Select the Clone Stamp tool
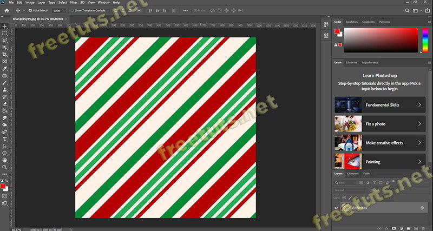 click(5, 90)
